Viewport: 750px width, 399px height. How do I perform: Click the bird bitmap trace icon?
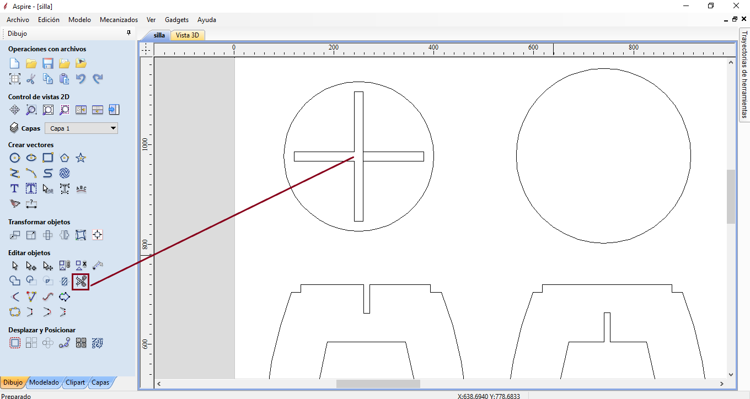[x=15, y=204]
